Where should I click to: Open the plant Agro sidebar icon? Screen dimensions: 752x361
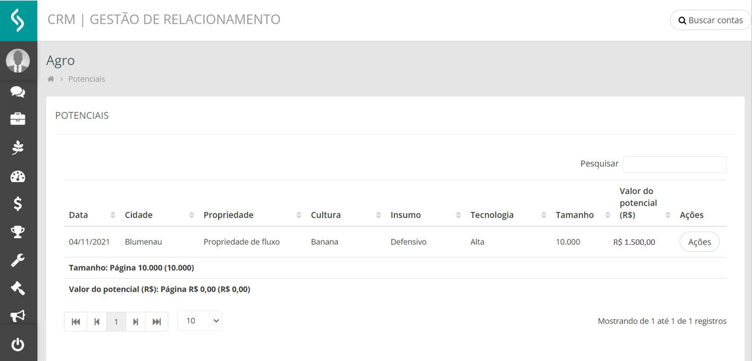click(x=18, y=147)
